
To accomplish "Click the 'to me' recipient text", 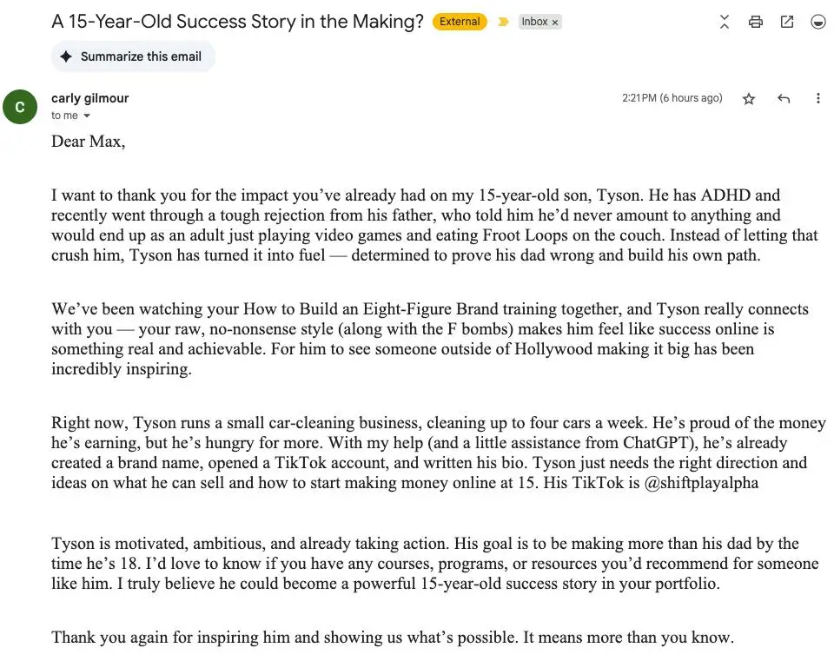I will click(x=64, y=116).
